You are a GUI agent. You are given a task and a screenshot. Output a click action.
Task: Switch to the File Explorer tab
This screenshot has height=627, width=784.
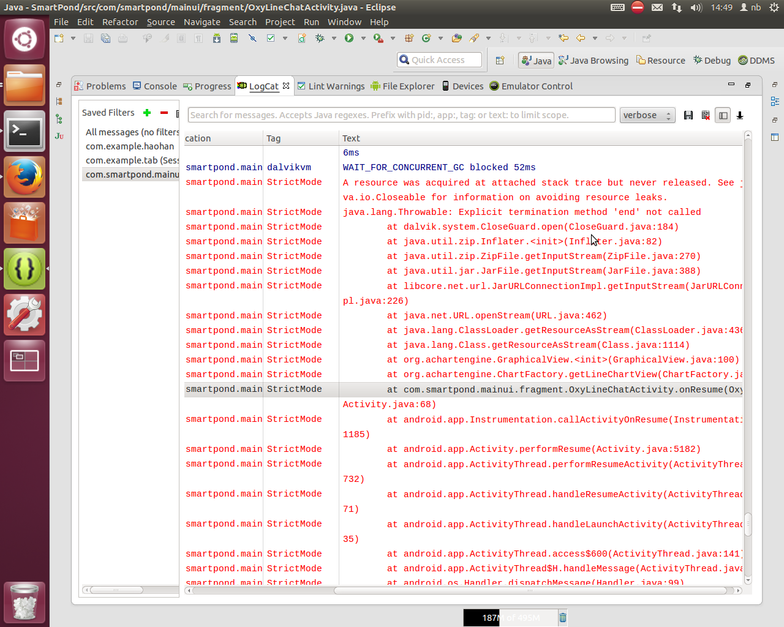[x=402, y=86]
